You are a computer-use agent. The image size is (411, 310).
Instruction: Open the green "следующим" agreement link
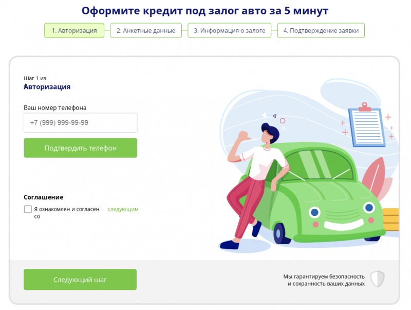pyautogui.click(x=123, y=209)
